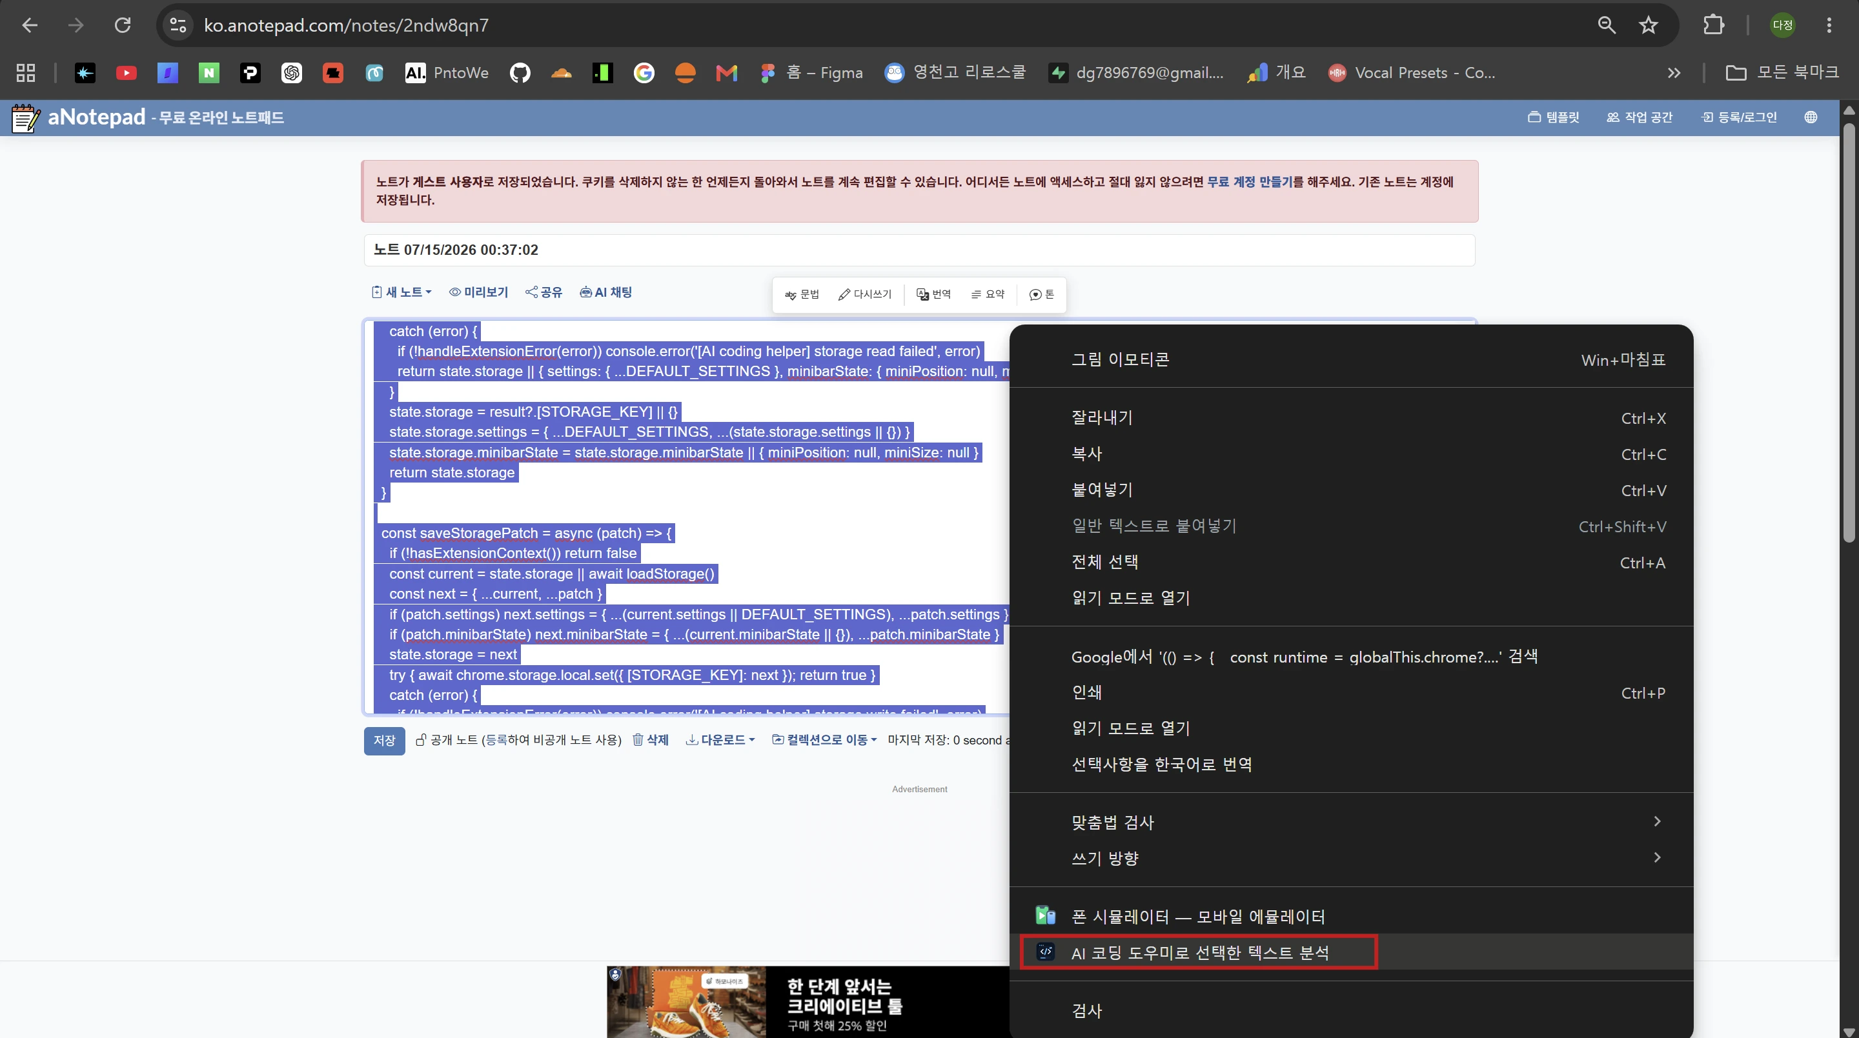Open 템플릿 in the site header

tap(1554, 117)
